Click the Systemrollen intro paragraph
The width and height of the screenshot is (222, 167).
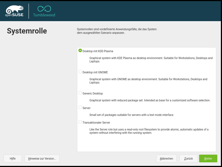click(117, 31)
